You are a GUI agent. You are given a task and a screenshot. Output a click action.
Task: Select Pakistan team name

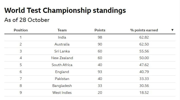62,79
